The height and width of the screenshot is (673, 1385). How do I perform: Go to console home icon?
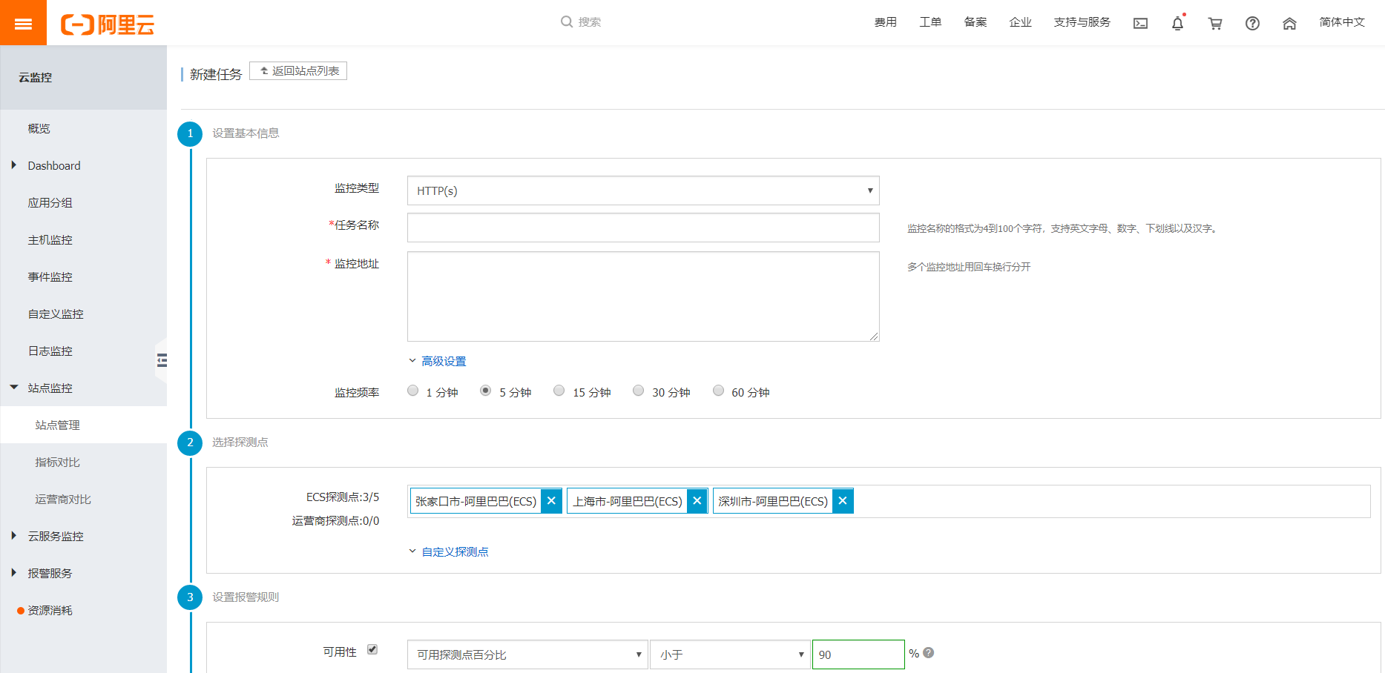pyautogui.click(x=1289, y=23)
